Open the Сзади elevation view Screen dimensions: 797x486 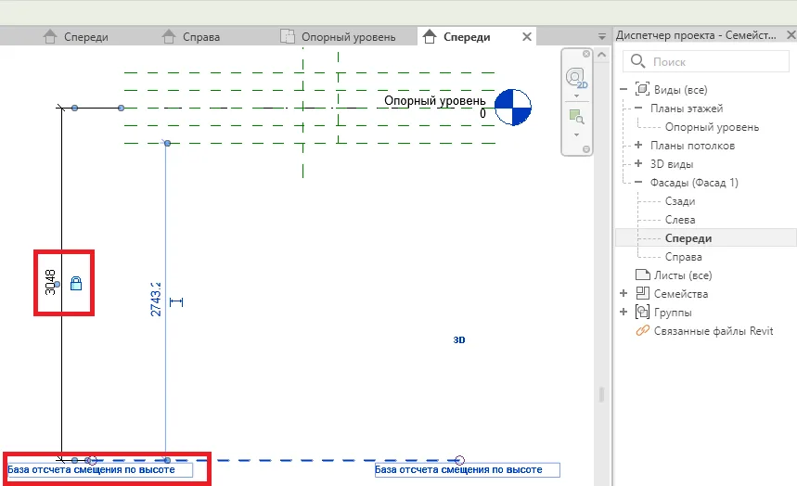coord(679,201)
